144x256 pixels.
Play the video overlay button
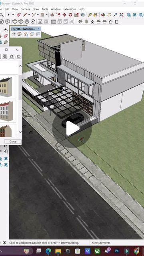72,128
